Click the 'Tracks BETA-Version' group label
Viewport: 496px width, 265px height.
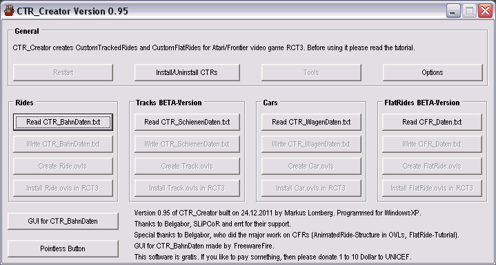pos(168,103)
